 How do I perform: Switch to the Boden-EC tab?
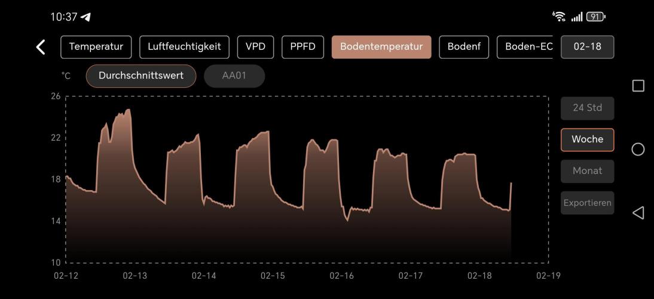(x=525, y=47)
